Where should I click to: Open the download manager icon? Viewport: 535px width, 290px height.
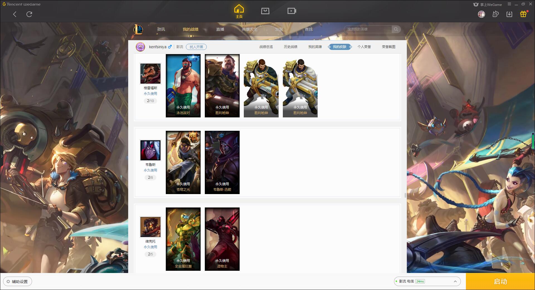pyautogui.click(x=509, y=14)
